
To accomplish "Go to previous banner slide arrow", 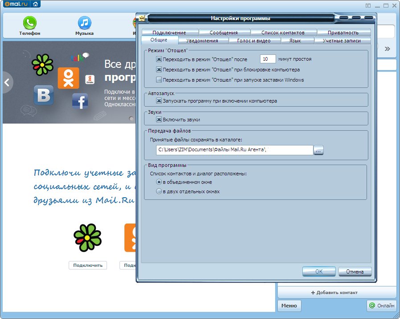I will point(7,83).
